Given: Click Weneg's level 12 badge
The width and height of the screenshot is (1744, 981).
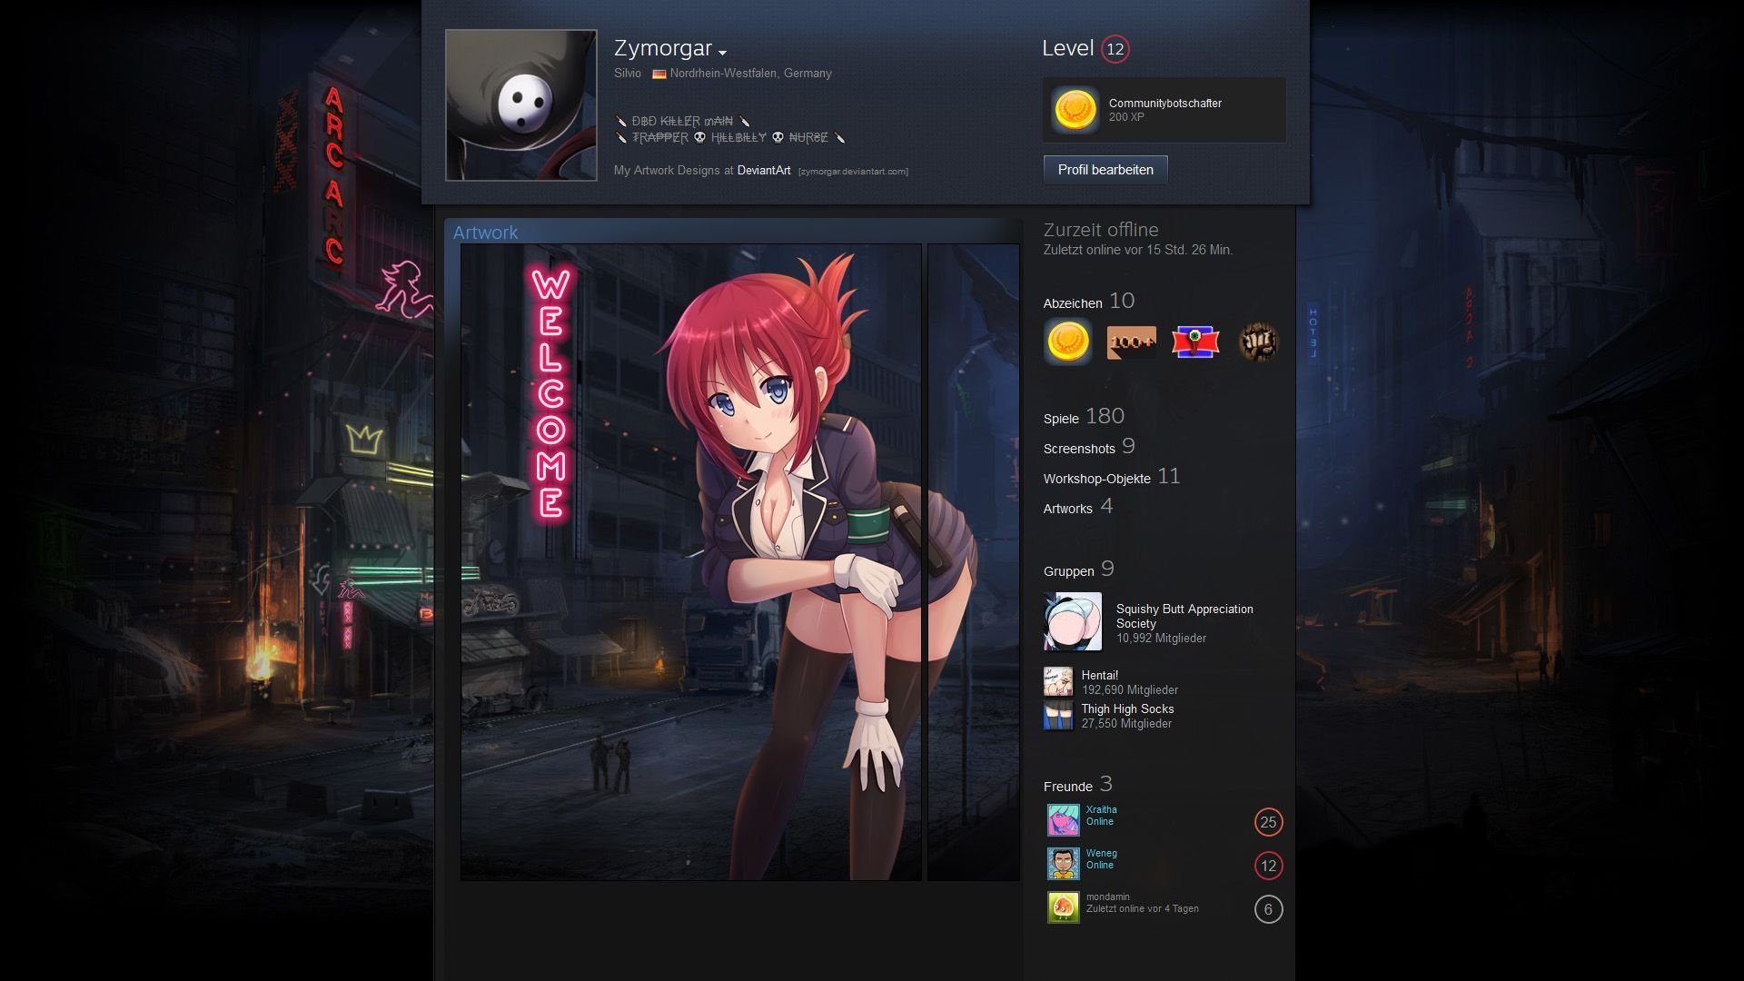Looking at the screenshot, I should coord(1268,866).
